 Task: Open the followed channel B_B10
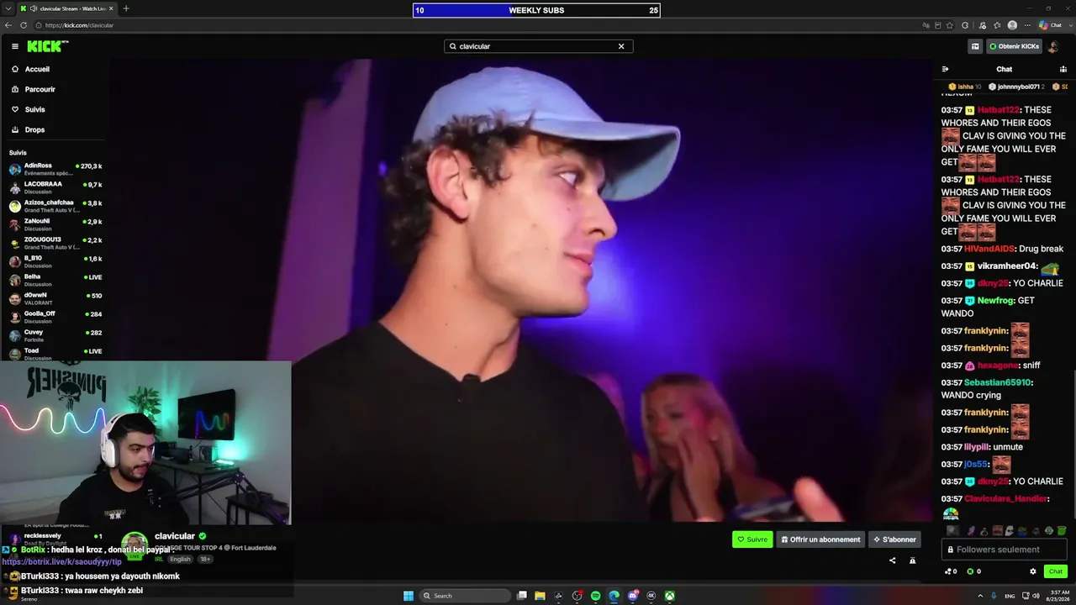[x=55, y=261]
